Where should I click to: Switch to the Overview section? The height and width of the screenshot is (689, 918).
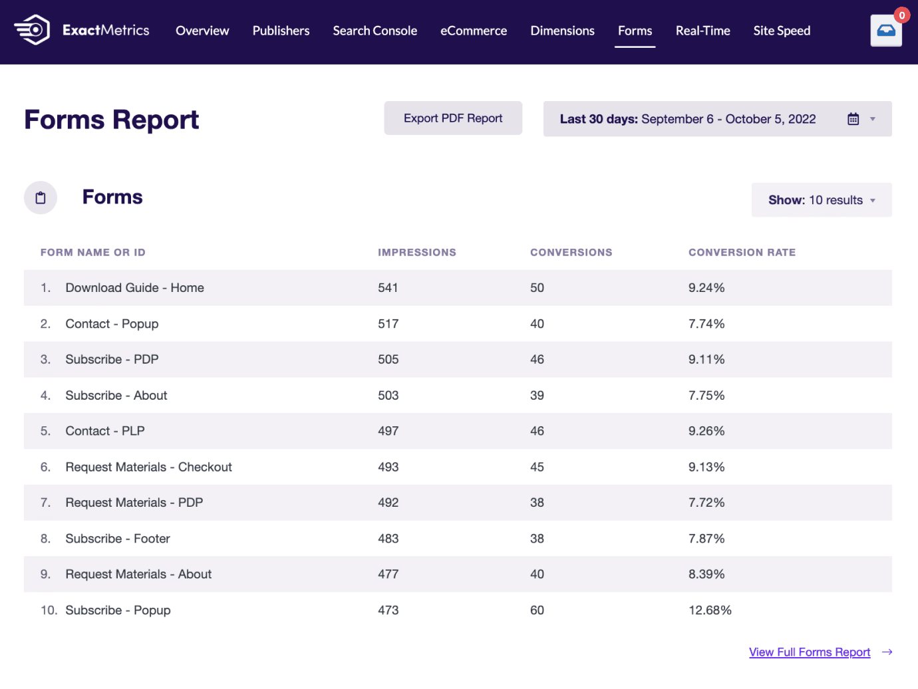202,31
